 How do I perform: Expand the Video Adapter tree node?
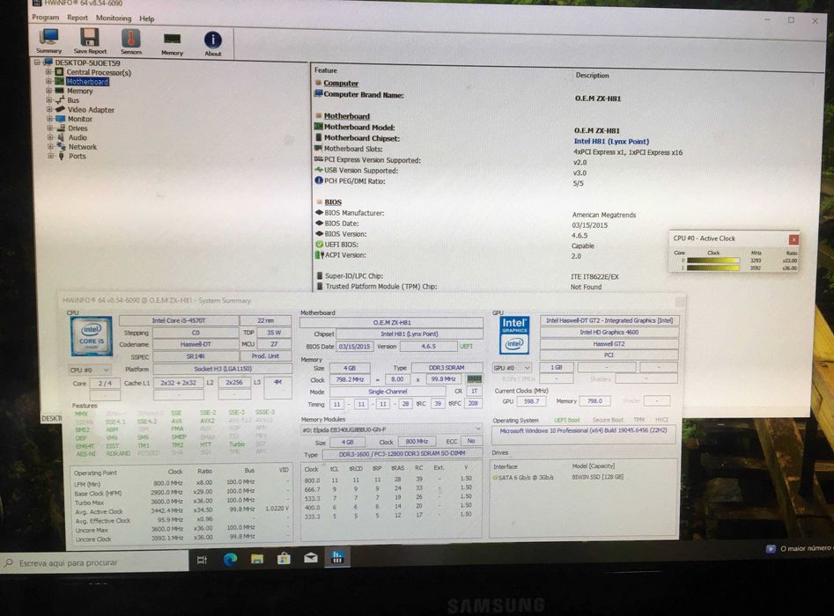49,109
